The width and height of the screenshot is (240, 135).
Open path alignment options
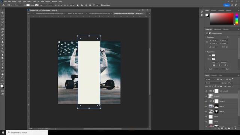click(82, 5)
